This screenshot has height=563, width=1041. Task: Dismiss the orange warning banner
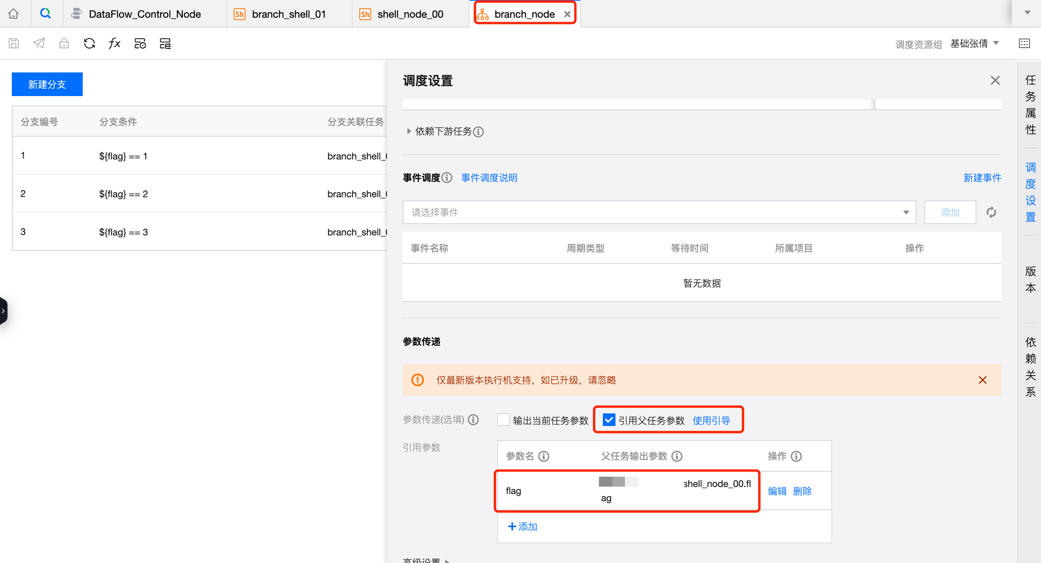click(982, 380)
